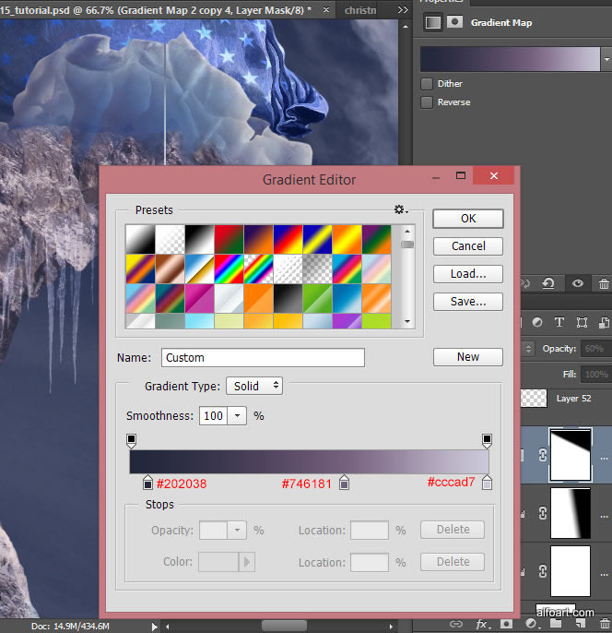Screen dimensions: 612x633
Task: Switch to the christm document tab
Action: coord(359,10)
